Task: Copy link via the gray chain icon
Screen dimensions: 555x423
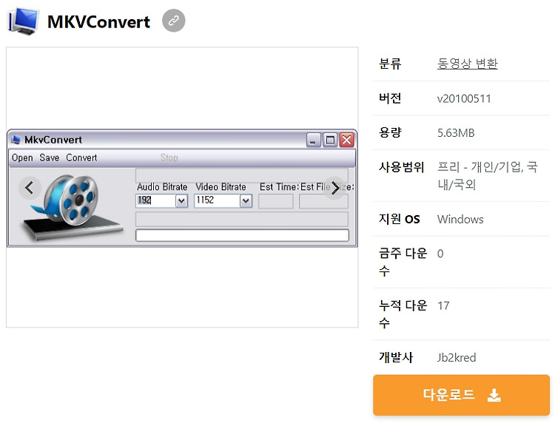Action: [x=173, y=21]
